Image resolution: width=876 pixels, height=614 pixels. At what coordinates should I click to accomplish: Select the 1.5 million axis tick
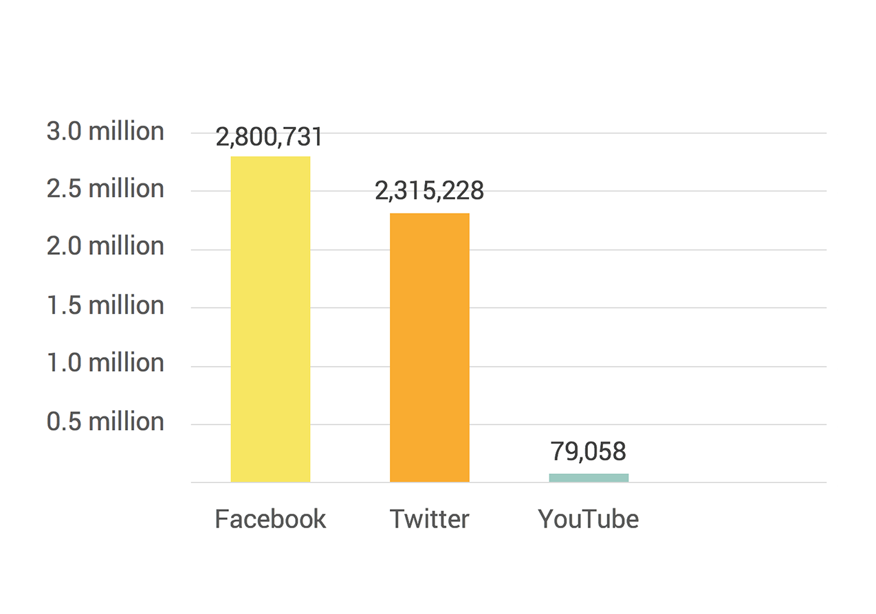click(106, 306)
